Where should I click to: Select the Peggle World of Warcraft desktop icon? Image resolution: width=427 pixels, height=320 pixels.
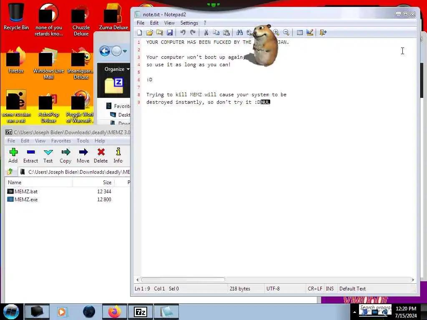click(80, 107)
